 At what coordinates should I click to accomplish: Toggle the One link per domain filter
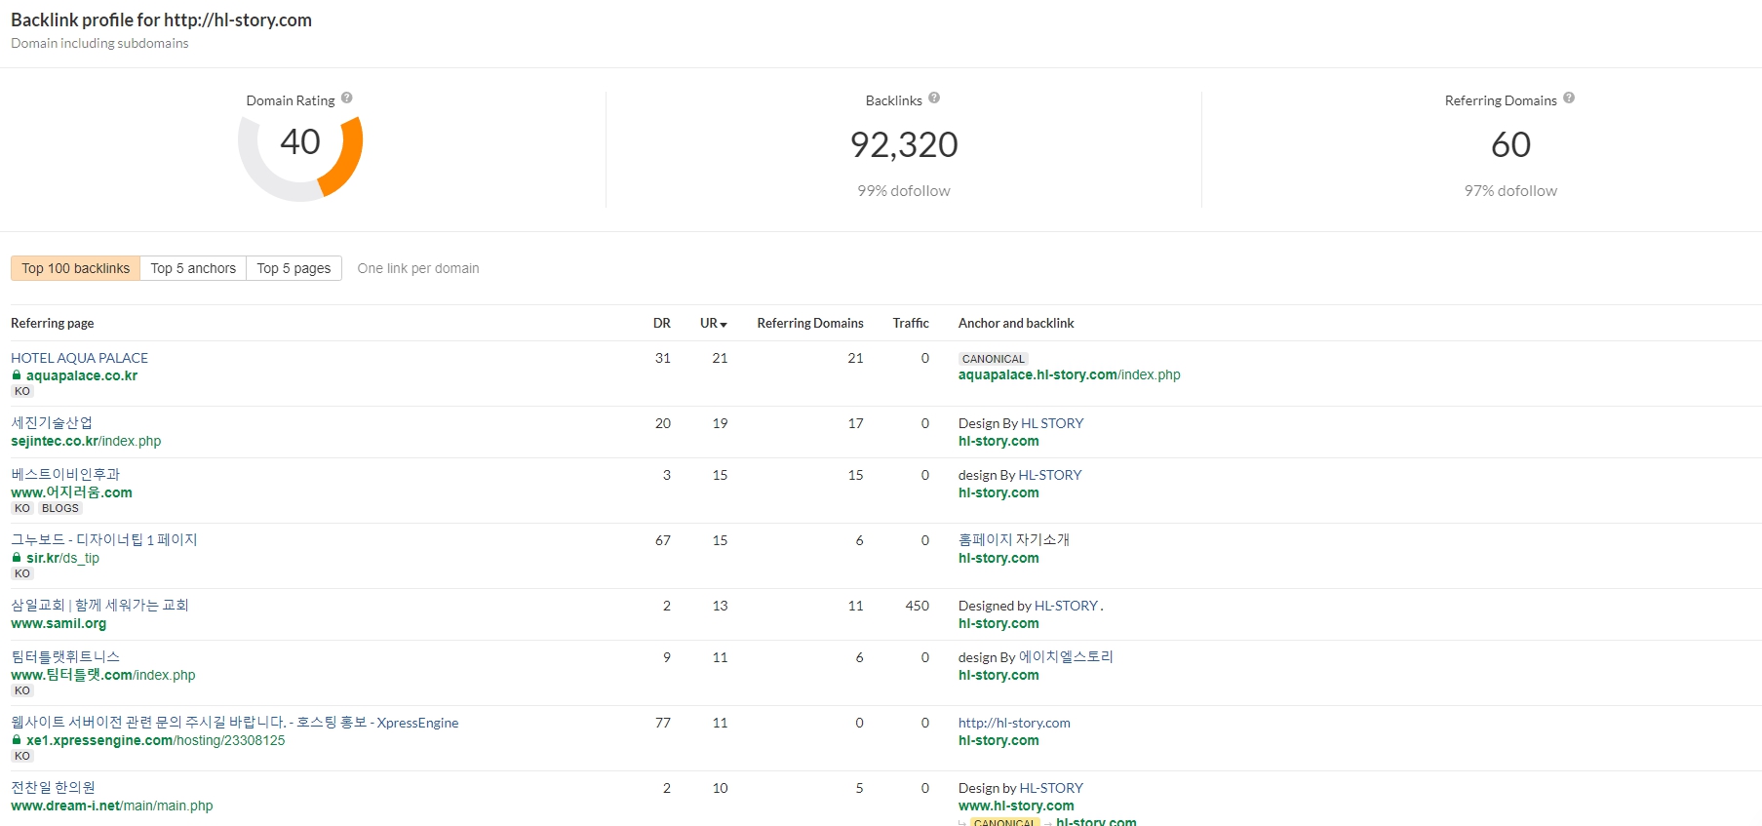click(418, 268)
